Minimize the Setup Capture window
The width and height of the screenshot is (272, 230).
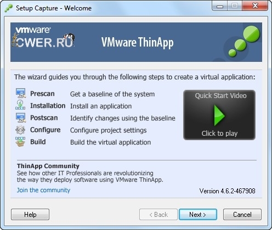point(219,6)
